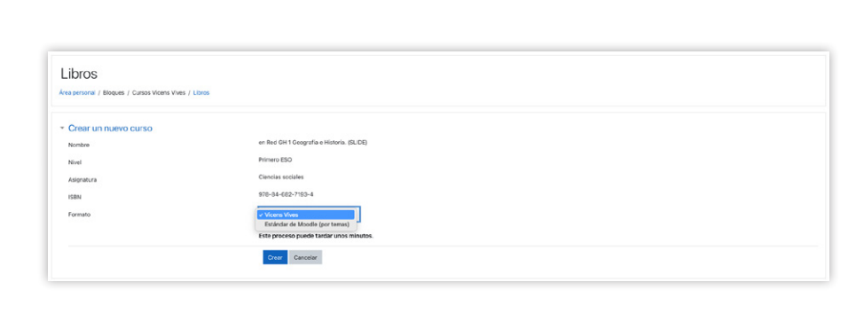Click the Este proceso puede tardar notice
The width and height of the screenshot is (856, 321).
316,237
